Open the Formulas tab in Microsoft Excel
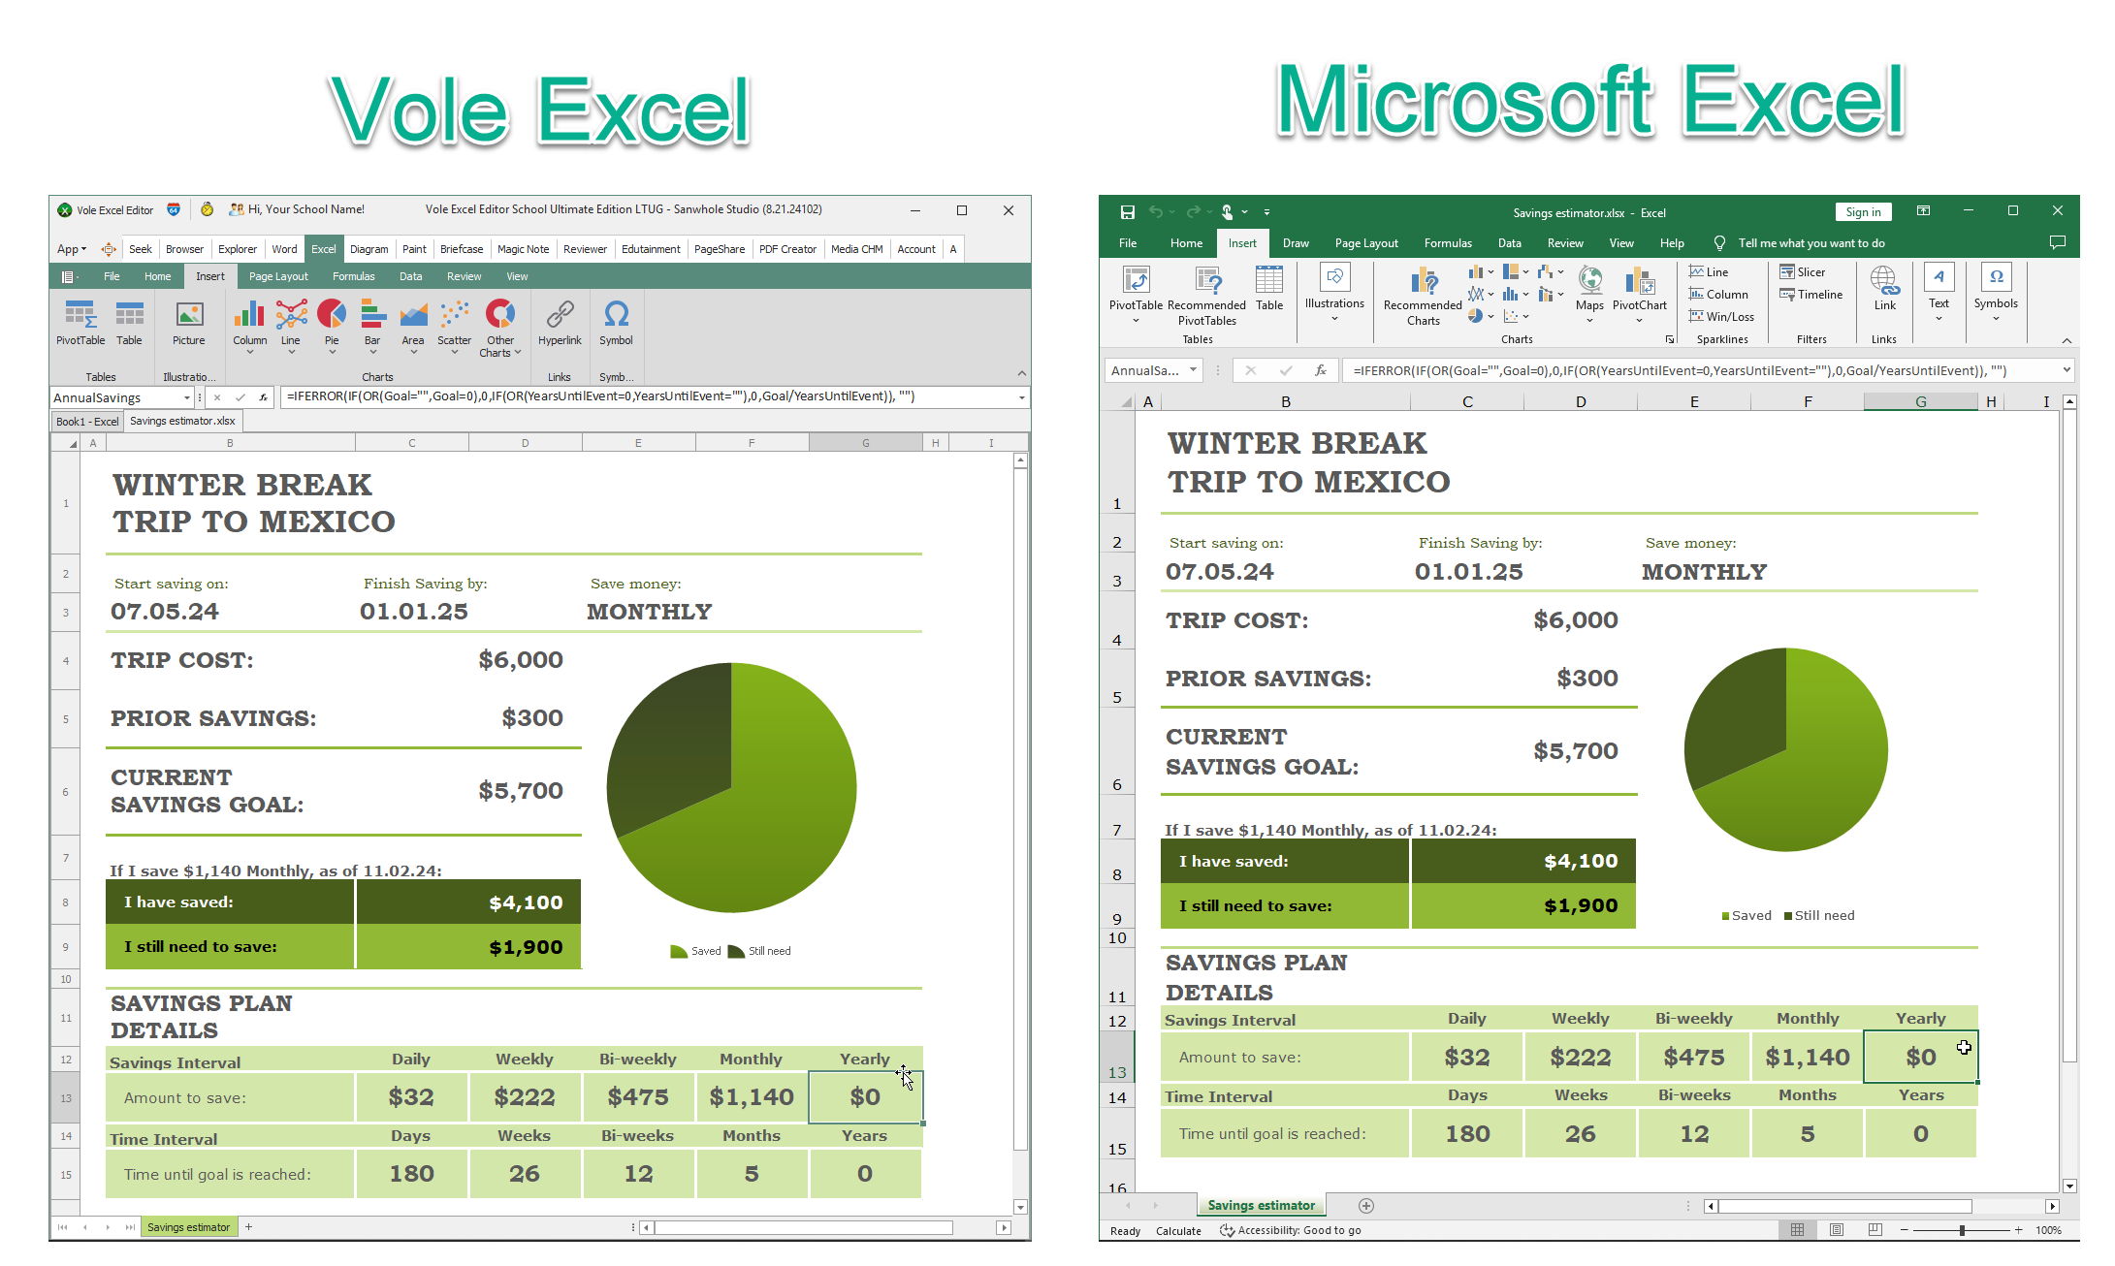The height and width of the screenshot is (1266, 2115). (1447, 243)
